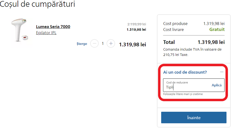Apply the discount code with Aplică
Screen dimensions: 239x130
216,85
